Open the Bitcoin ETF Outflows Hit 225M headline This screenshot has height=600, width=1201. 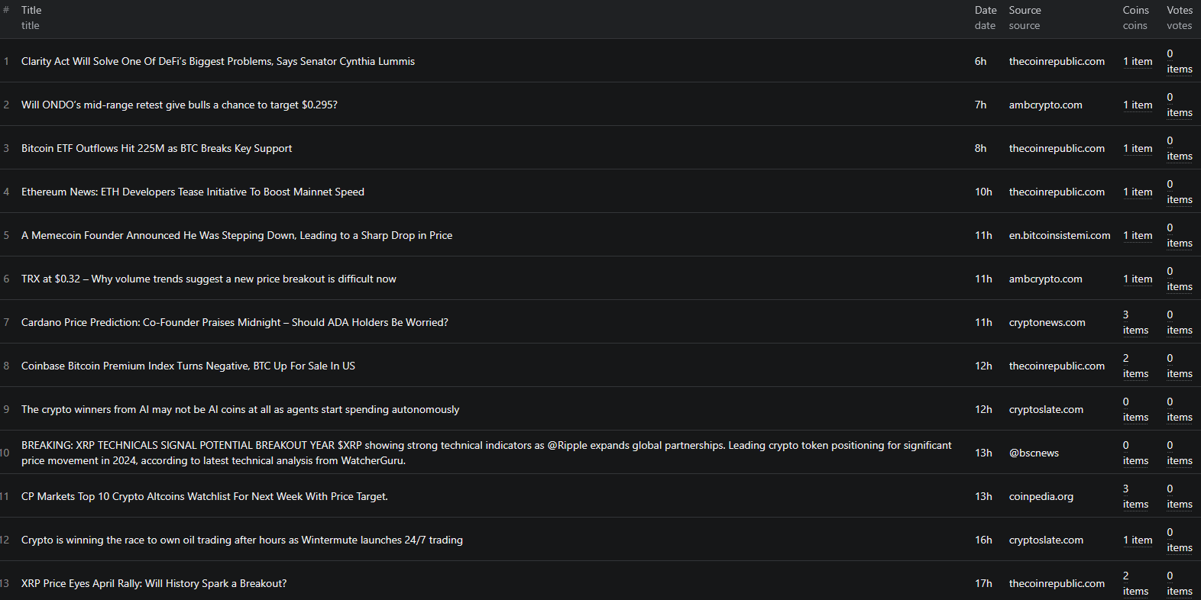(x=157, y=148)
